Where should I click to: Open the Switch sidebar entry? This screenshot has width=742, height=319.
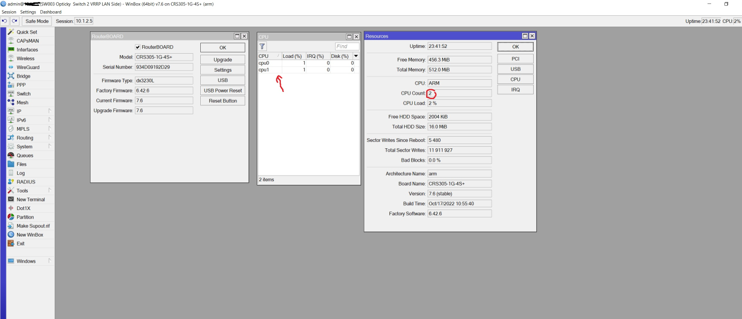coord(23,94)
